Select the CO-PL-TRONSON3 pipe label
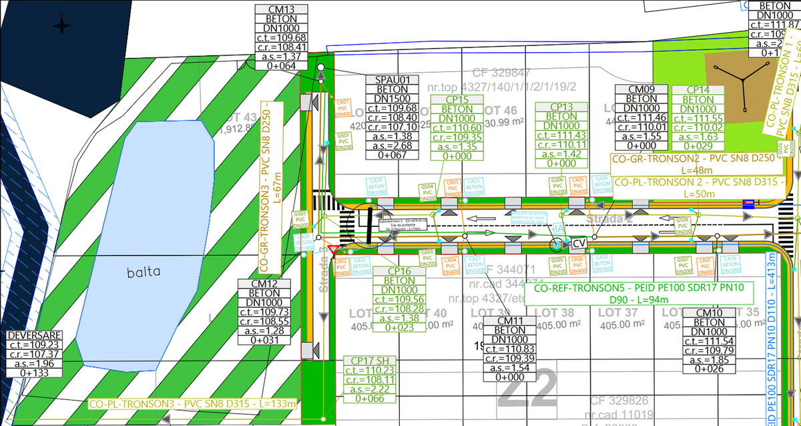The height and width of the screenshot is (426, 801). pos(194,404)
